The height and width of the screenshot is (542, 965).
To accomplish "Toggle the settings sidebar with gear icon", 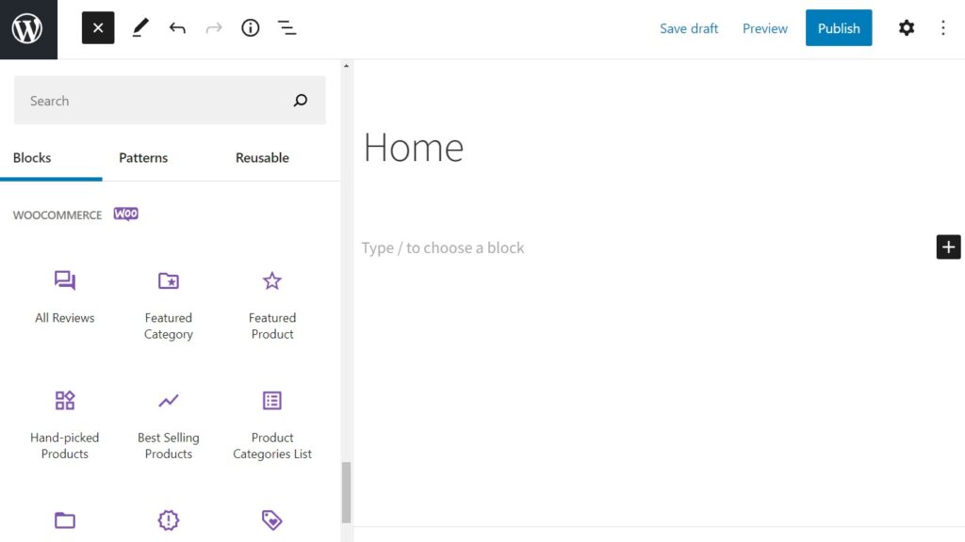I will coord(907,27).
